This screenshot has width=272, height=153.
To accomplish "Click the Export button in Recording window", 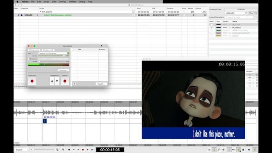I will [x=101, y=84].
